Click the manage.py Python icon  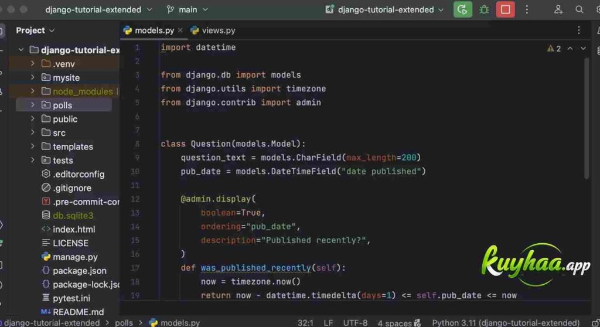point(46,257)
